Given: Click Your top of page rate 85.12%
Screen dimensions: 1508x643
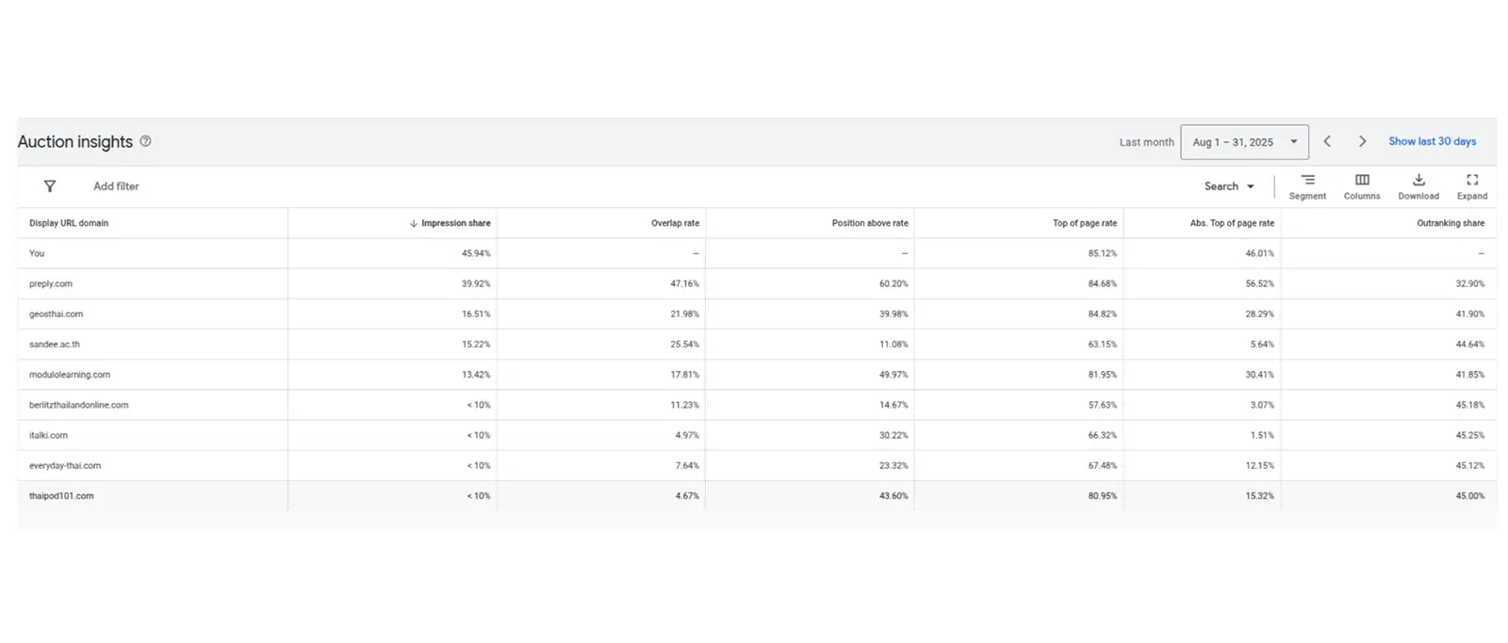Looking at the screenshot, I should (x=1103, y=253).
